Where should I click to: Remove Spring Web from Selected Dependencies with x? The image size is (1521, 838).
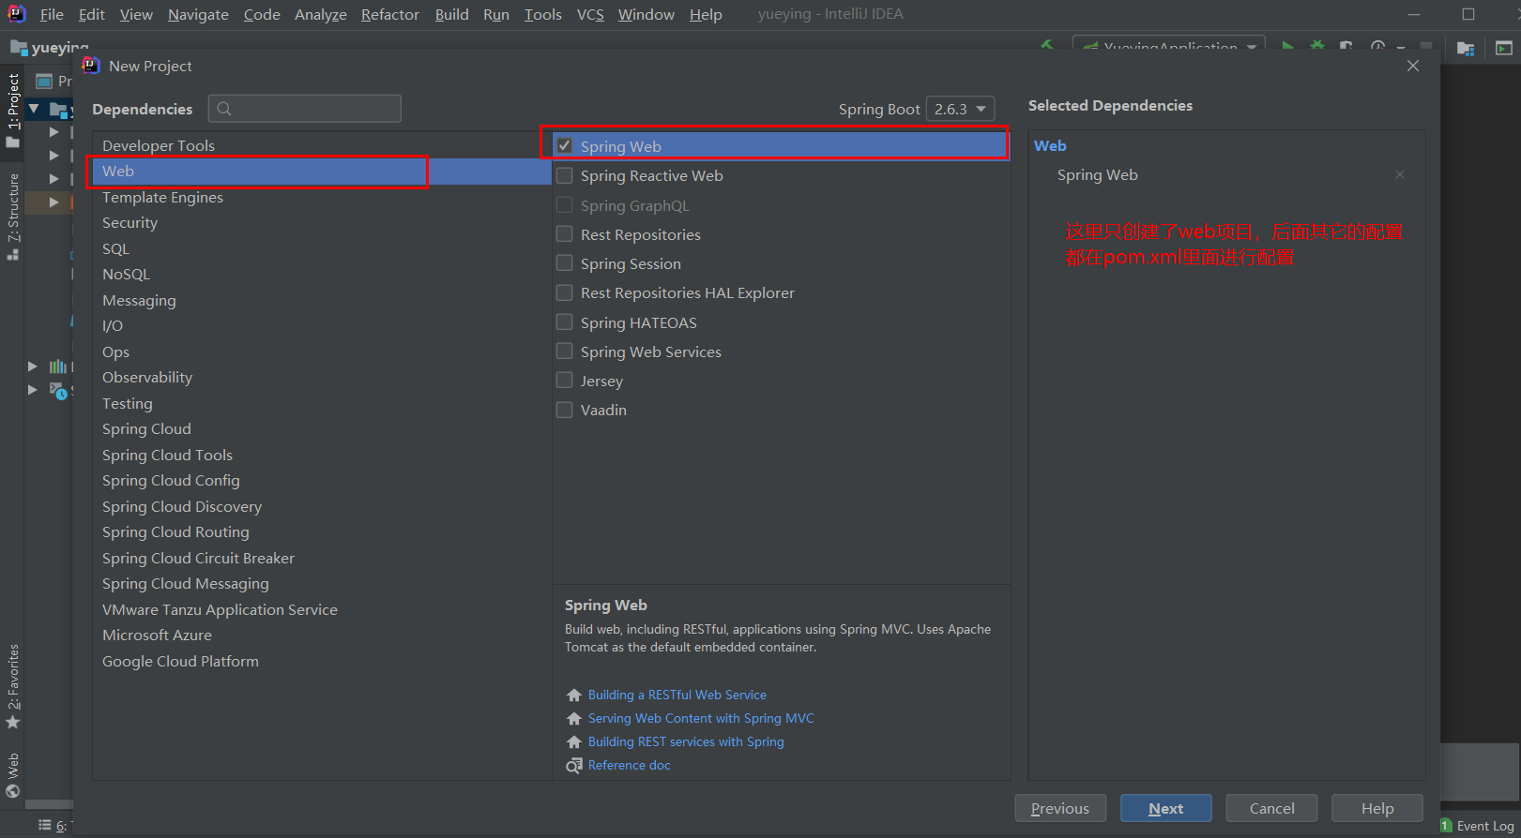[x=1400, y=174]
